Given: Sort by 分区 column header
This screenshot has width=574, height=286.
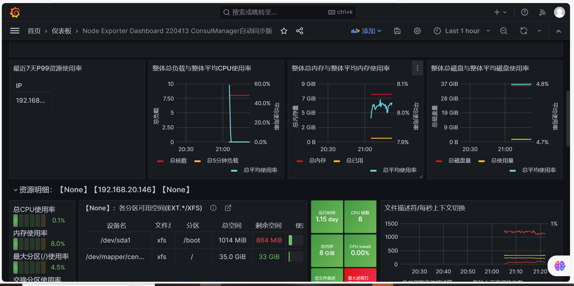Looking at the screenshot, I should click(x=193, y=226).
